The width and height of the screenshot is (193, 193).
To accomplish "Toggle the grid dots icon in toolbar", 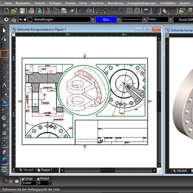I will [x=155, y=11].
